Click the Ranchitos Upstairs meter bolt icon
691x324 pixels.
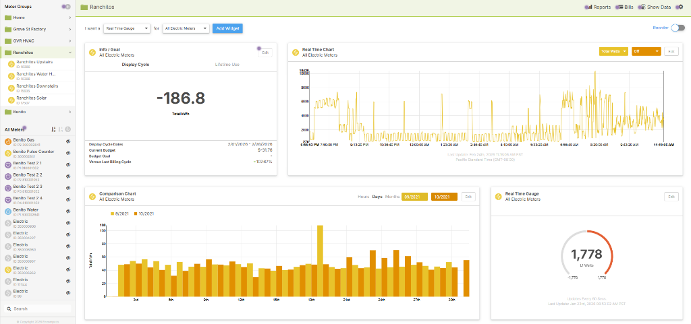12,64
